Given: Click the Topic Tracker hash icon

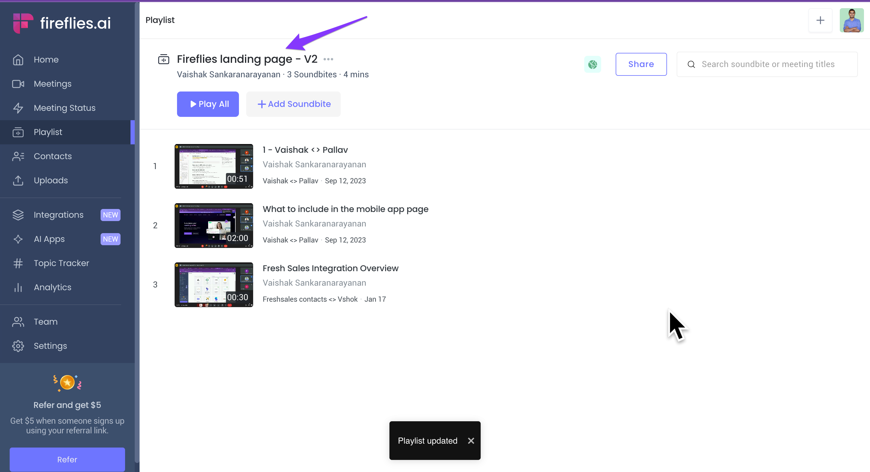Looking at the screenshot, I should (x=18, y=263).
